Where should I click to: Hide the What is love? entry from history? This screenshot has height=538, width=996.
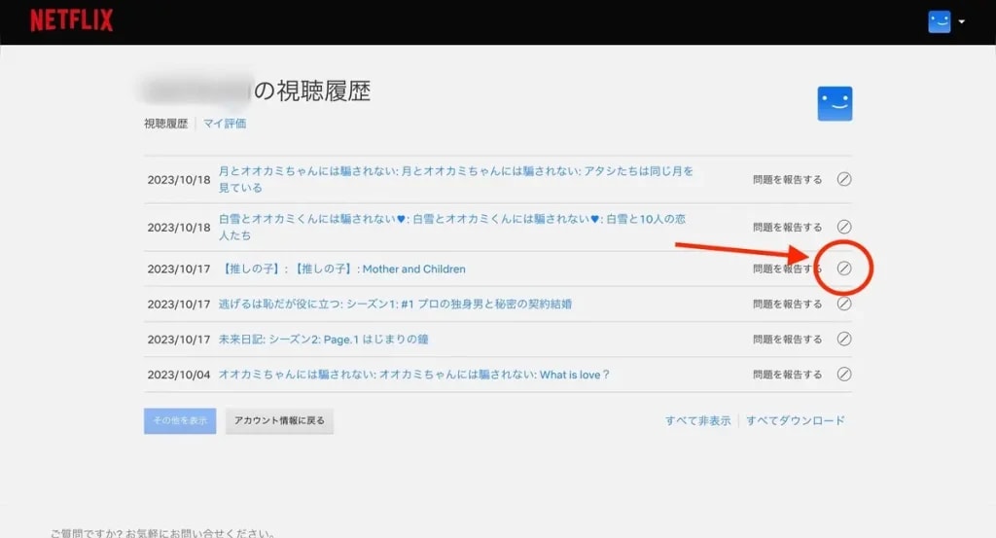pyautogui.click(x=844, y=374)
